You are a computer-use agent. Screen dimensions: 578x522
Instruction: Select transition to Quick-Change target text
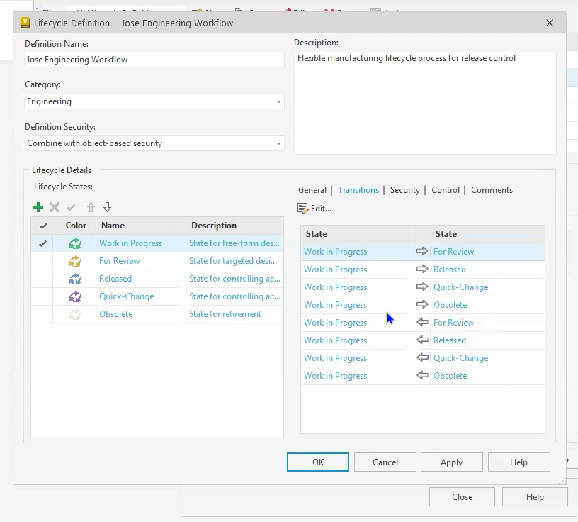pos(461,287)
